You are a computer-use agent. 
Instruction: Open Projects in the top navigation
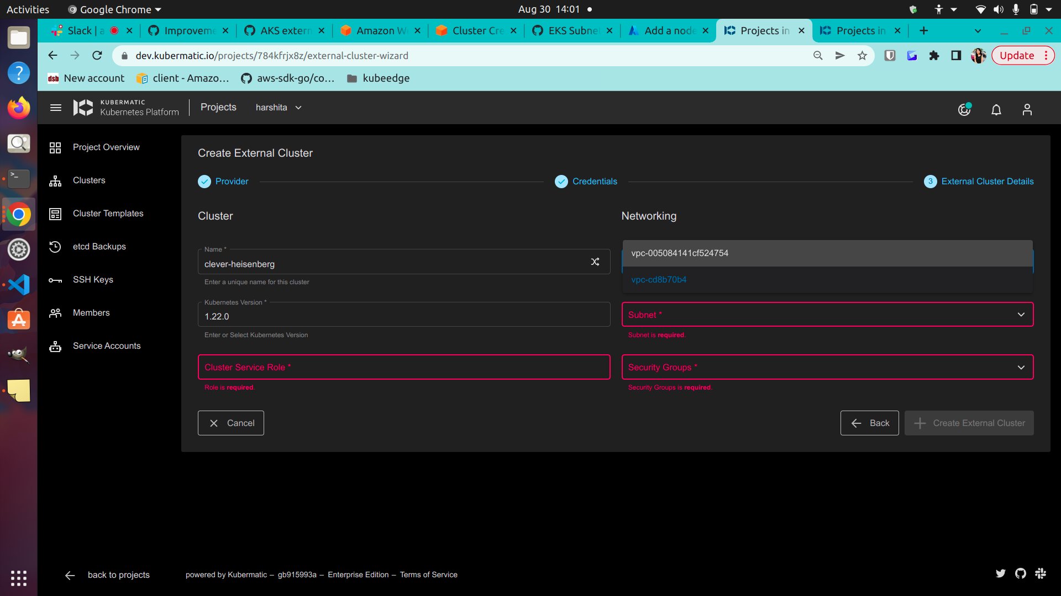(x=218, y=107)
